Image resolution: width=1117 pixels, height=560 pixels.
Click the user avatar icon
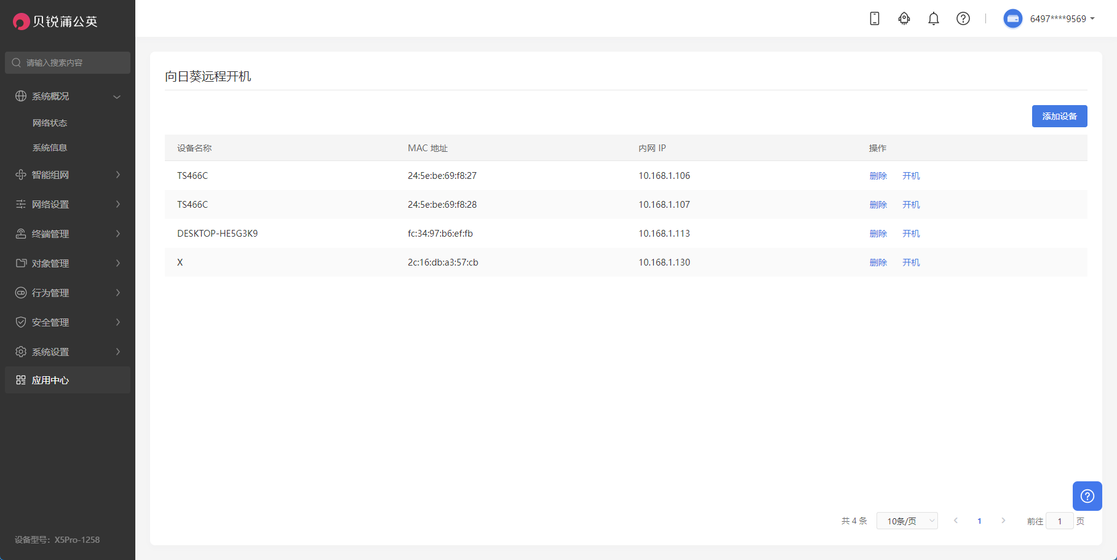(x=1012, y=18)
